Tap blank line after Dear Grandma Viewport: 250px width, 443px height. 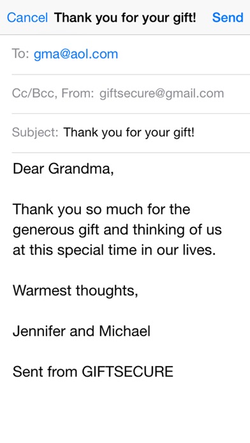click(125, 189)
